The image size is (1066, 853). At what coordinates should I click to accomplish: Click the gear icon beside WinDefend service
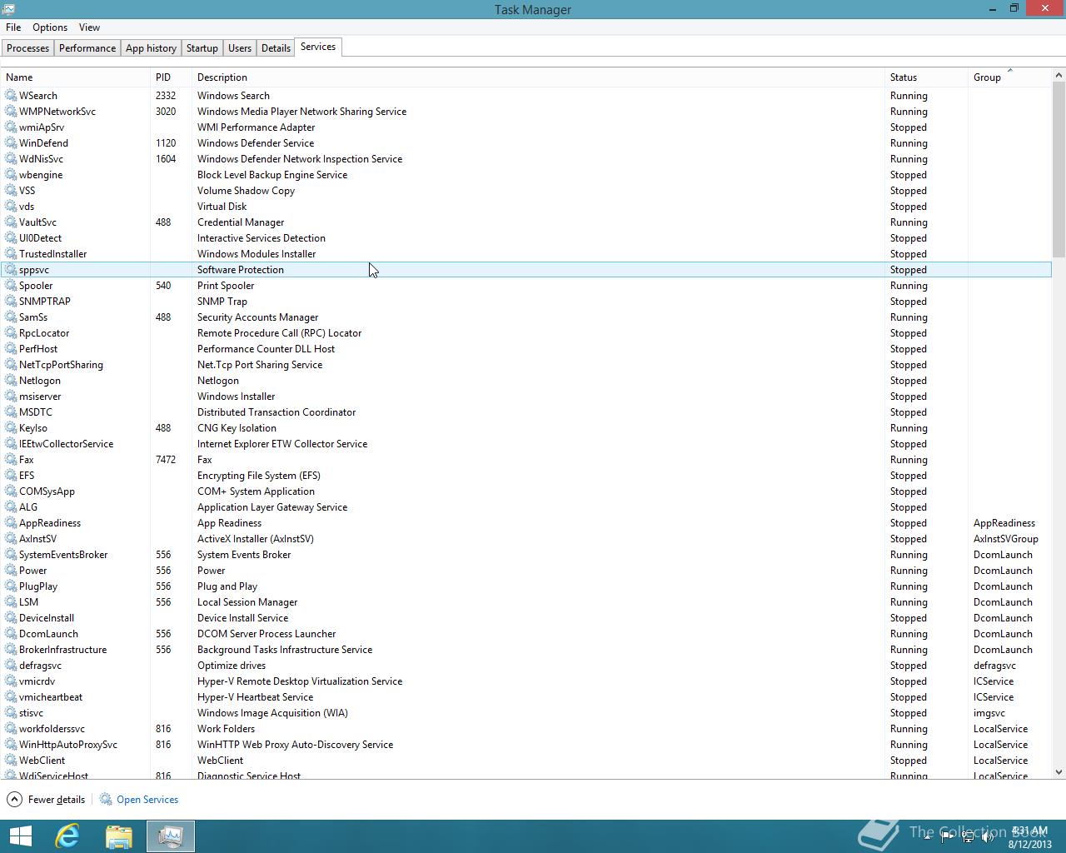pyautogui.click(x=11, y=143)
